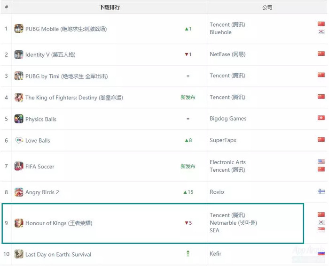The height and width of the screenshot is (266, 329).
Task: Open FIFA Soccer title link
Action: tap(40, 167)
